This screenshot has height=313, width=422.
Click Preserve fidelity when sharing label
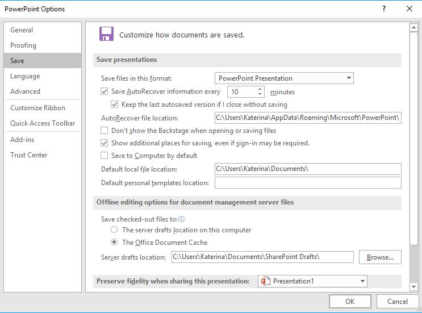[x=173, y=281]
